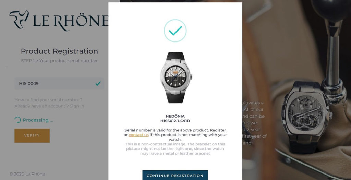Click the Processing status text
The width and height of the screenshot is (351, 180).
38,120
